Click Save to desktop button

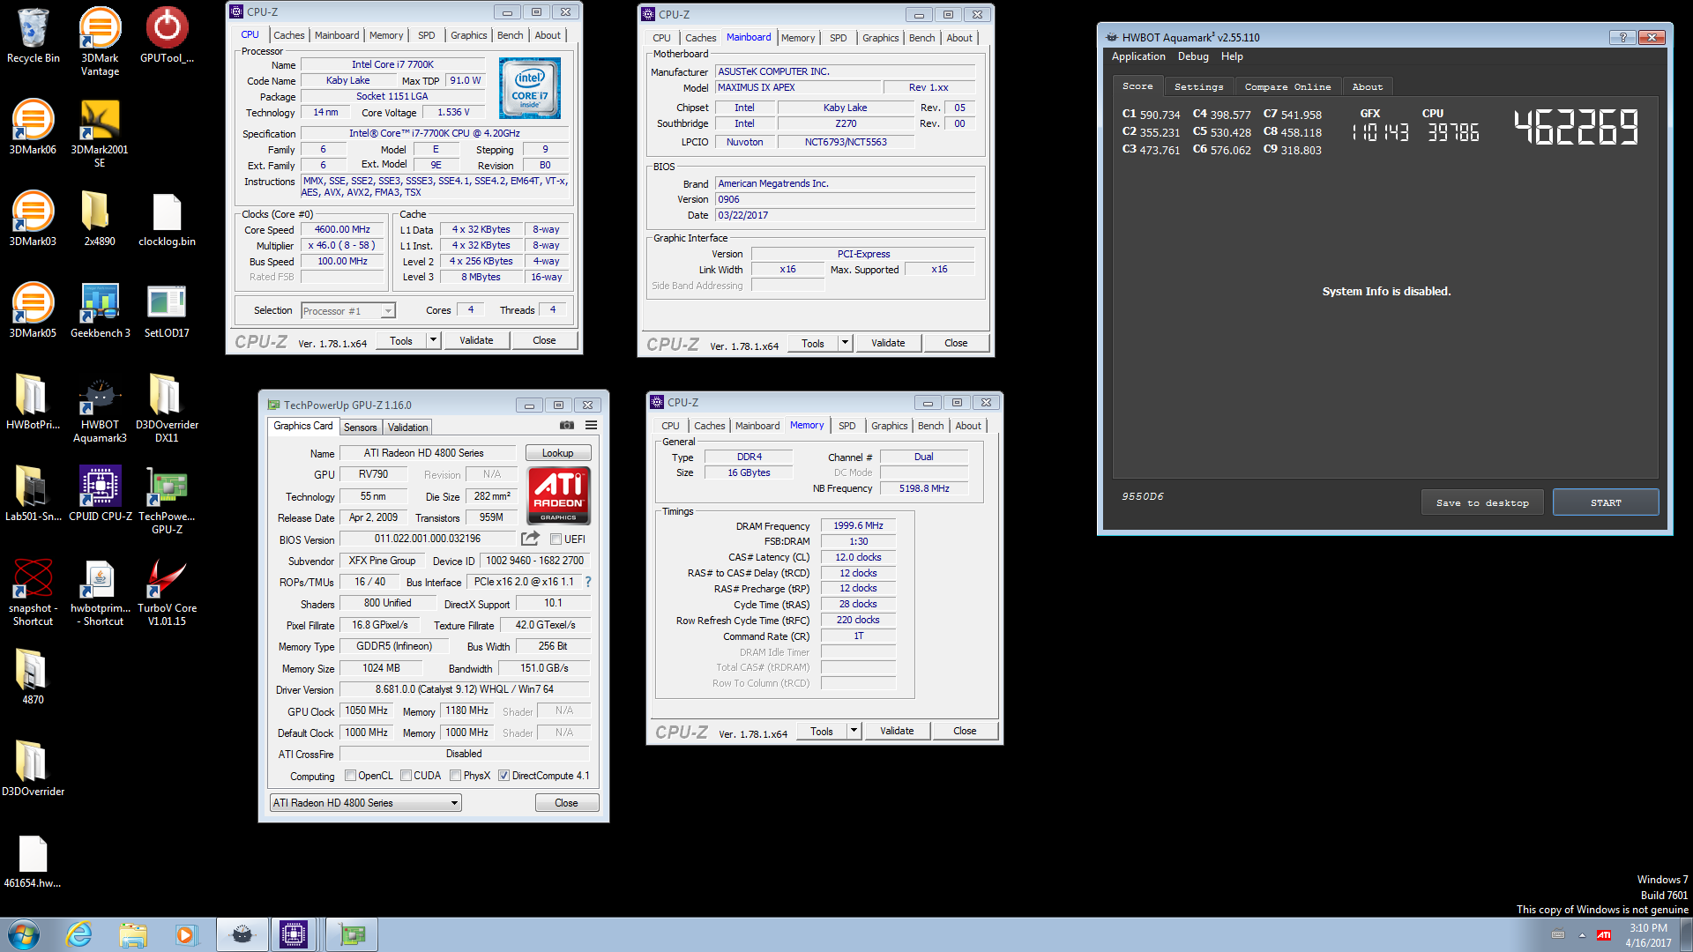1482,502
